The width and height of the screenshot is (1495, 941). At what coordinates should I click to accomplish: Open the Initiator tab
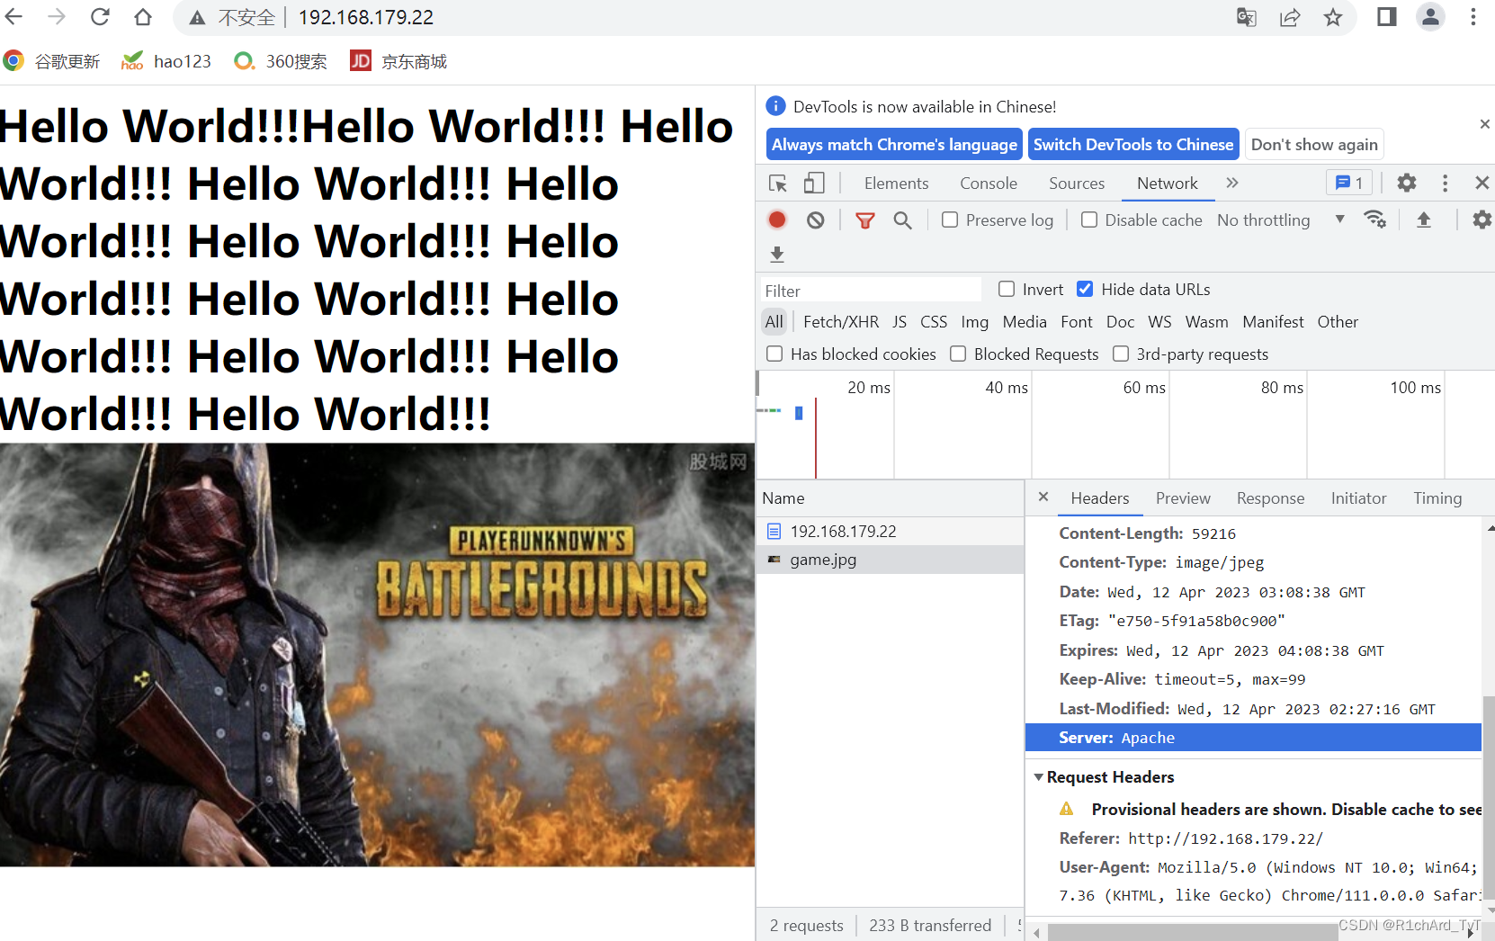tap(1358, 498)
